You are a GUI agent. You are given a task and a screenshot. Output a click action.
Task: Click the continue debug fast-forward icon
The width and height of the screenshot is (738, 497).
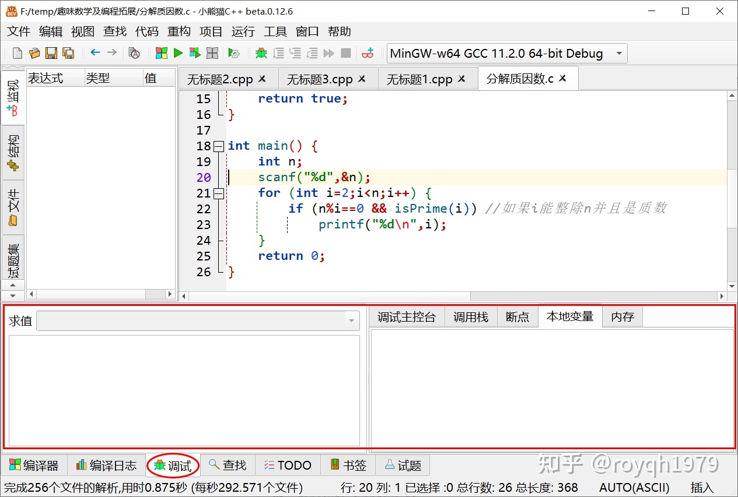(329, 53)
